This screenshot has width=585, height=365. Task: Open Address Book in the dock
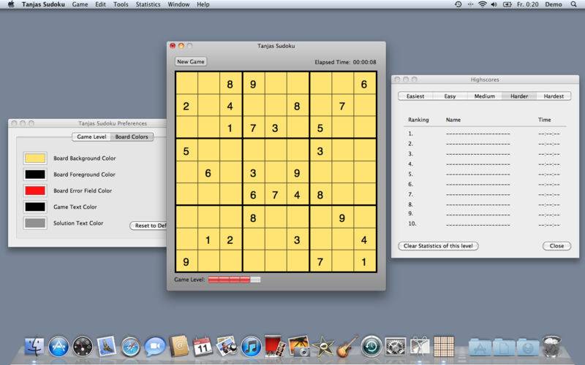pyautogui.click(x=179, y=346)
